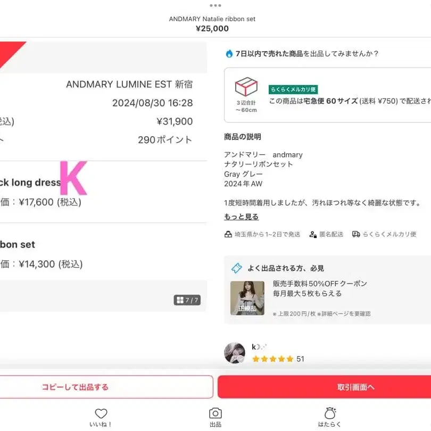Click the coupon promotion thumbnail image
Image resolution: width=431 pixels, height=431 pixels.
pyautogui.click(x=247, y=298)
